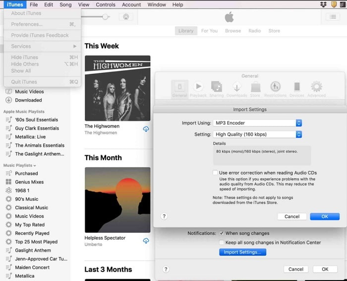Switch to the Browse tab
This screenshot has height=281, width=347.
click(232, 31)
